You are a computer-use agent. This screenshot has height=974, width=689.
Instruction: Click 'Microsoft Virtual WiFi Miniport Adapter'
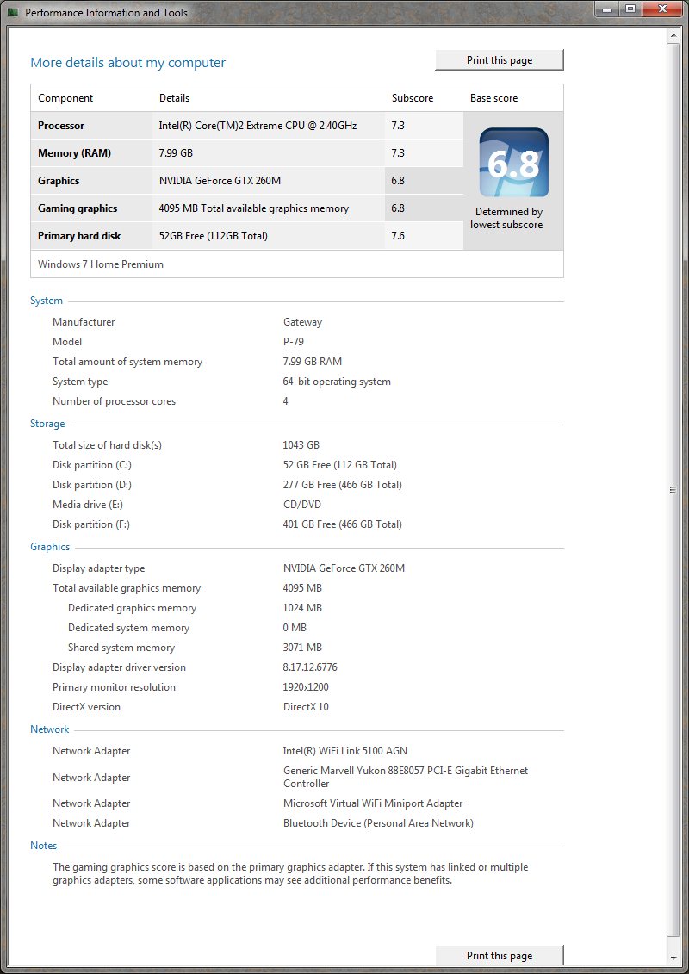coord(373,803)
